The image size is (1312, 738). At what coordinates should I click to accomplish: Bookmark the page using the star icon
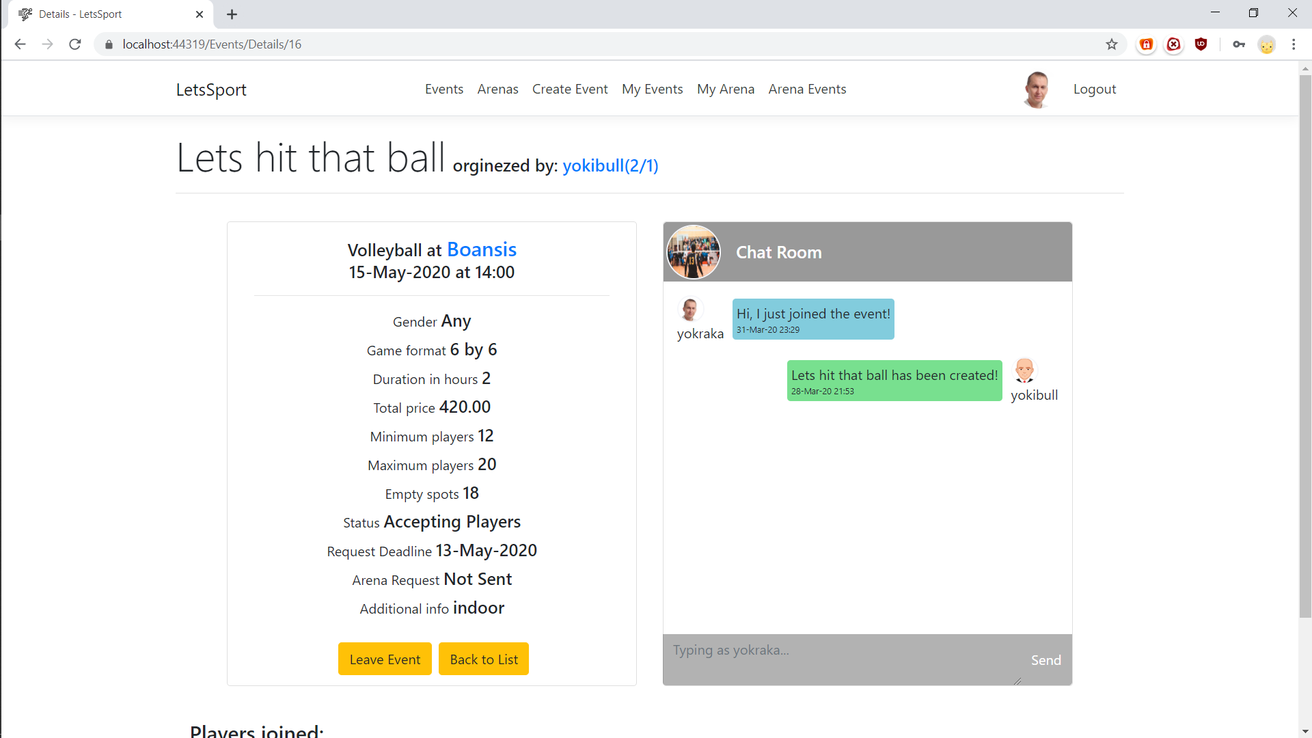(x=1112, y=44)
